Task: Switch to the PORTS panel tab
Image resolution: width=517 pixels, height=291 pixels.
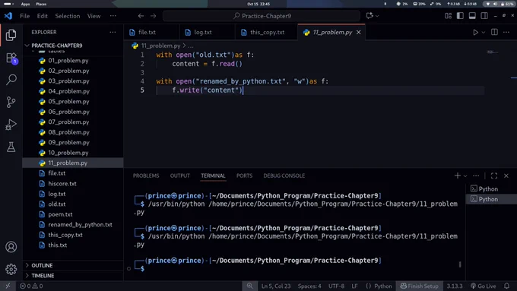Action: (x=244, y=176)
